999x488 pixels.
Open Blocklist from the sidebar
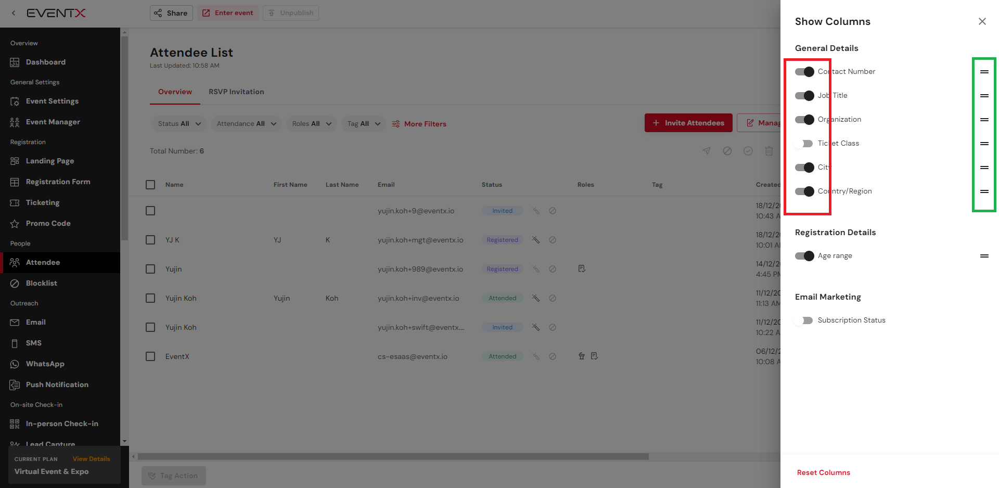[41, 283]
